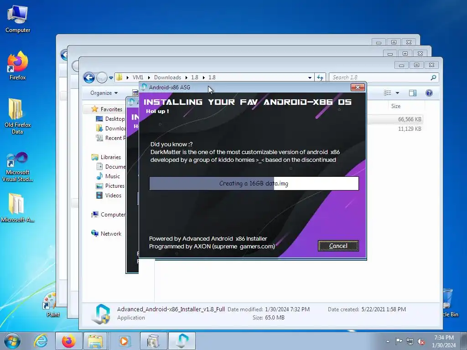Viewport: 467px width, 350px height.
Task: Open the Music library
Action: (x=112, y=176)
